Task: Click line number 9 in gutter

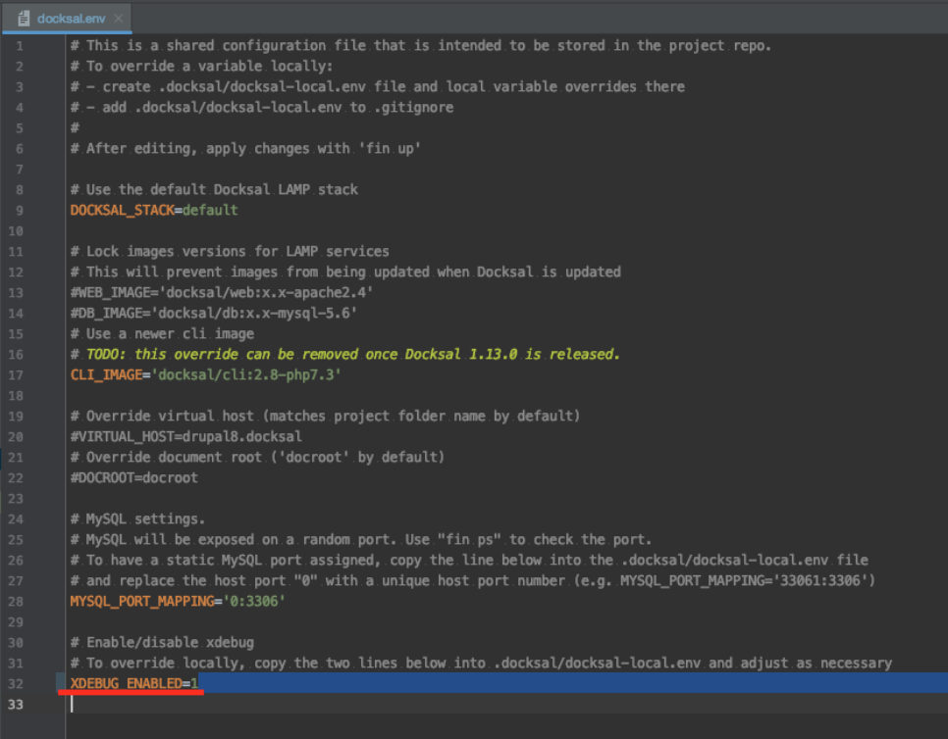Action: pyautogui.click(x=20, y=211)
